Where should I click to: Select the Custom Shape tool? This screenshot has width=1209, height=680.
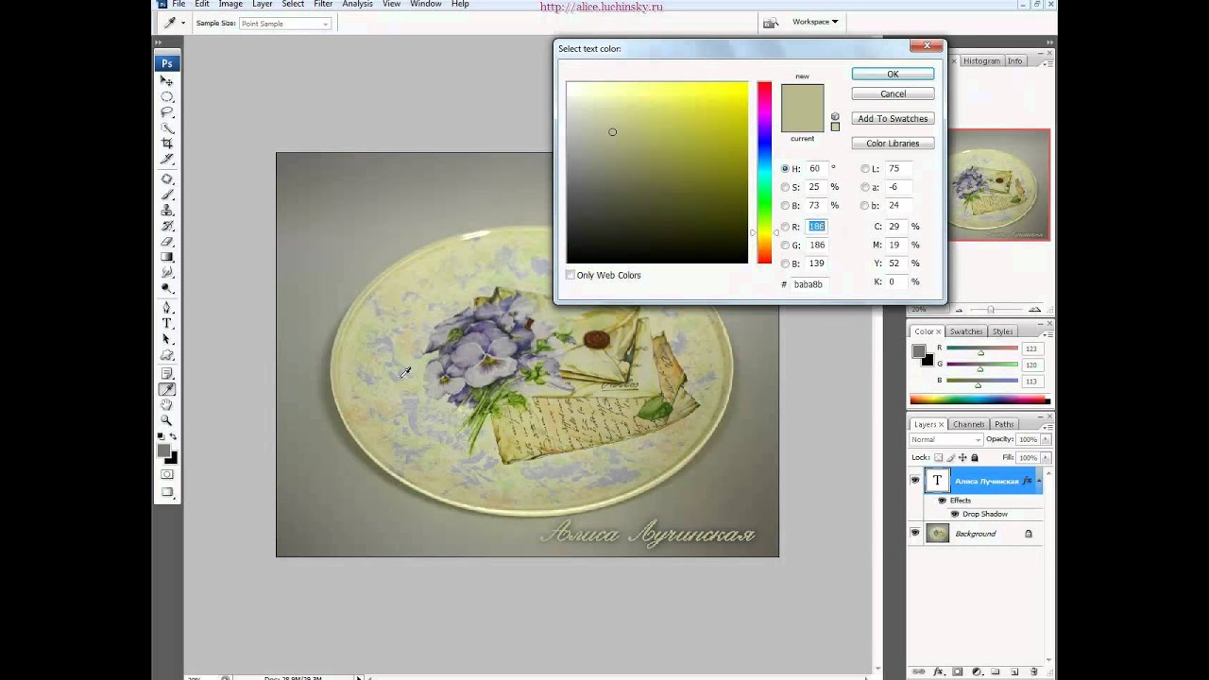click(x=167, y=355)
